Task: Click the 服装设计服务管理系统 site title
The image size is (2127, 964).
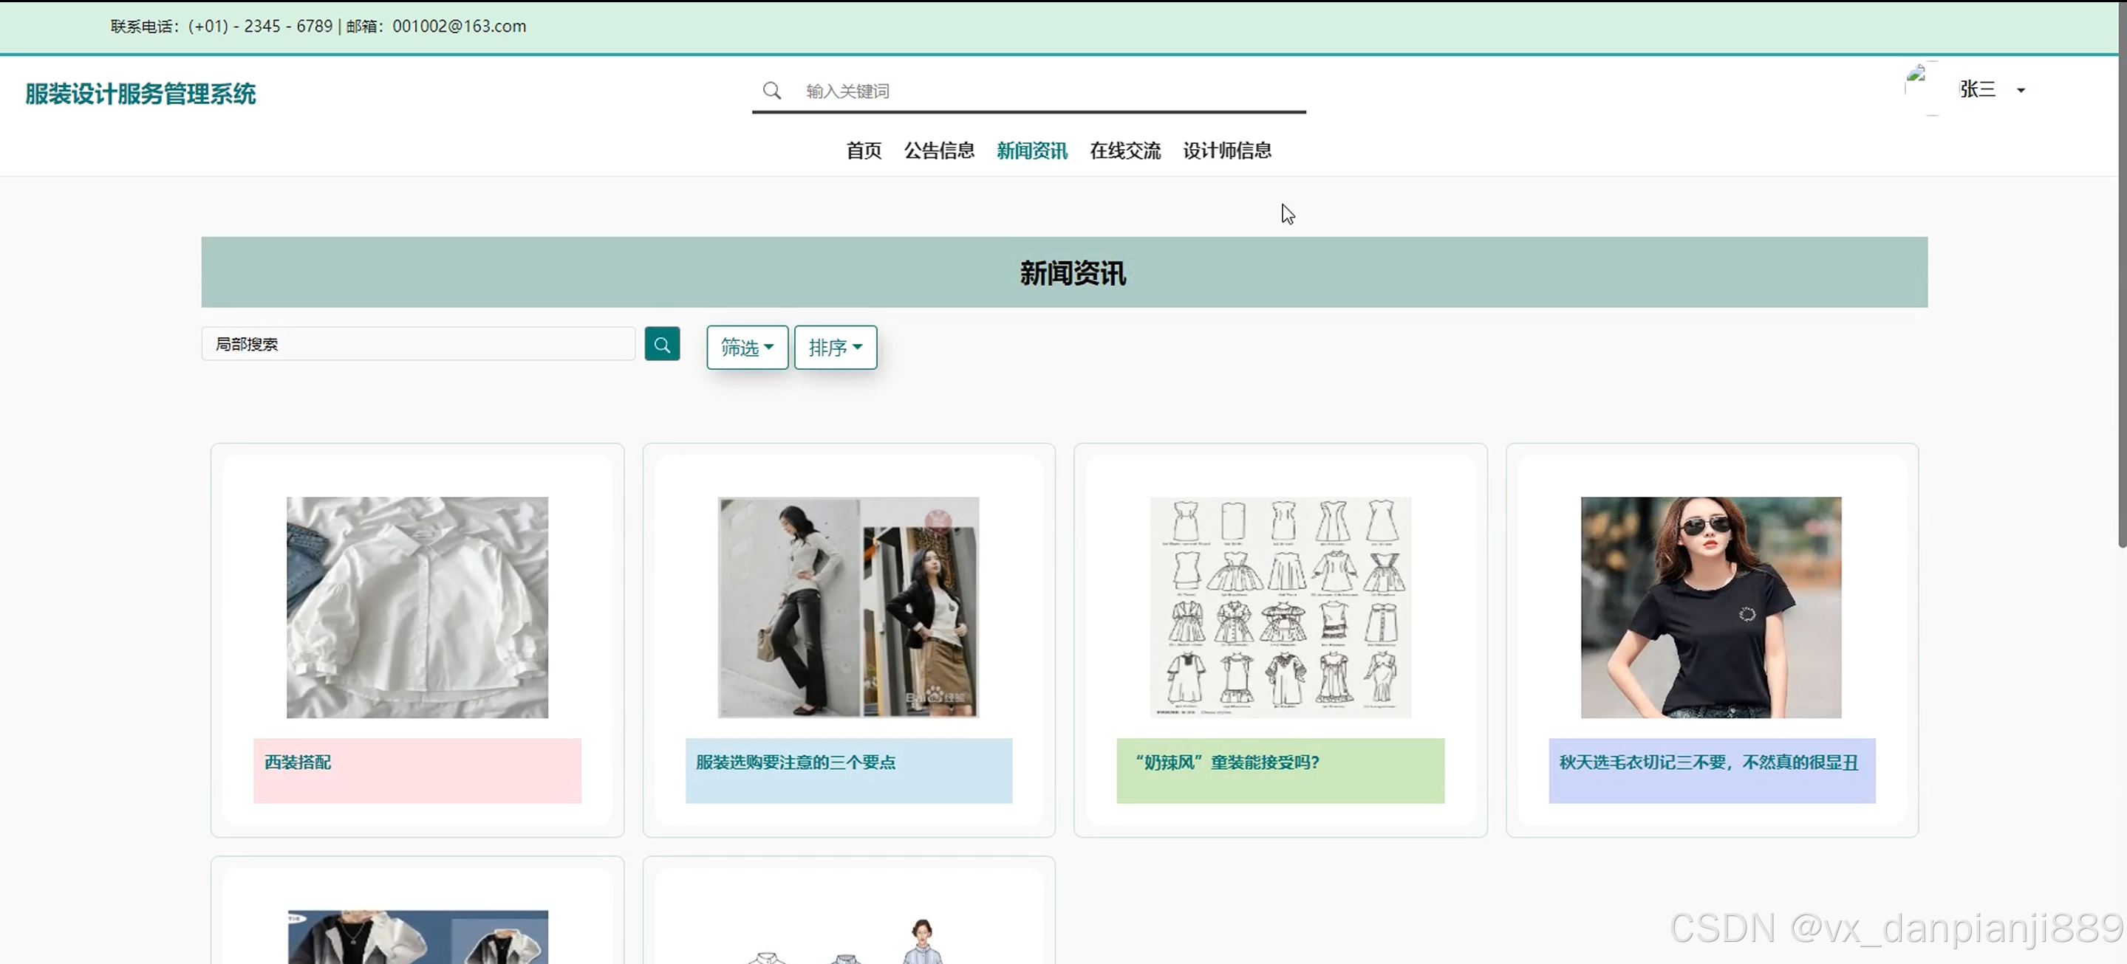Action: click(140, 94)
